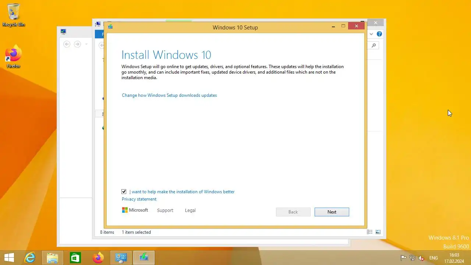Click the network icon in system tray
This screenshot has height=265, width=471.
click(412, 258)
